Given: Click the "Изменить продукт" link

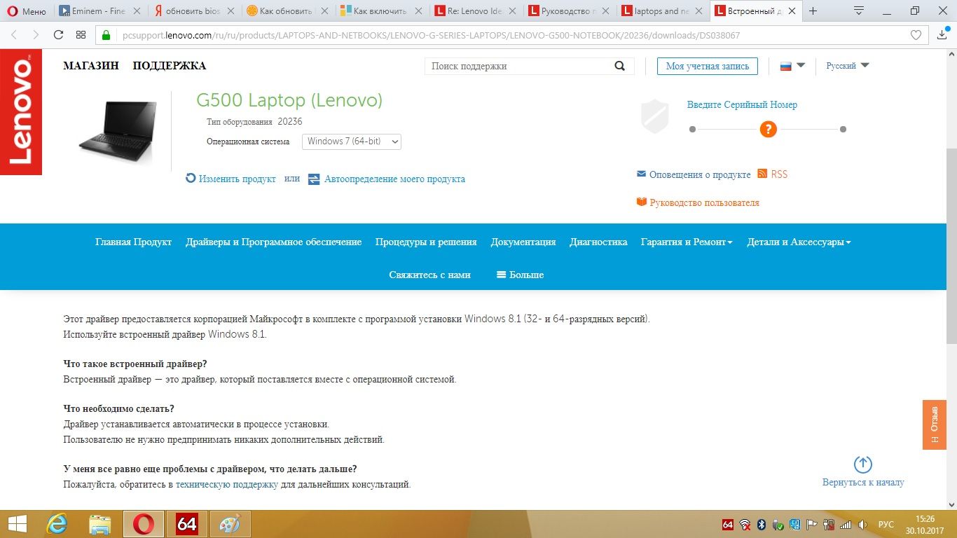Looking at the screenshot, I should [x=230, y=179].
